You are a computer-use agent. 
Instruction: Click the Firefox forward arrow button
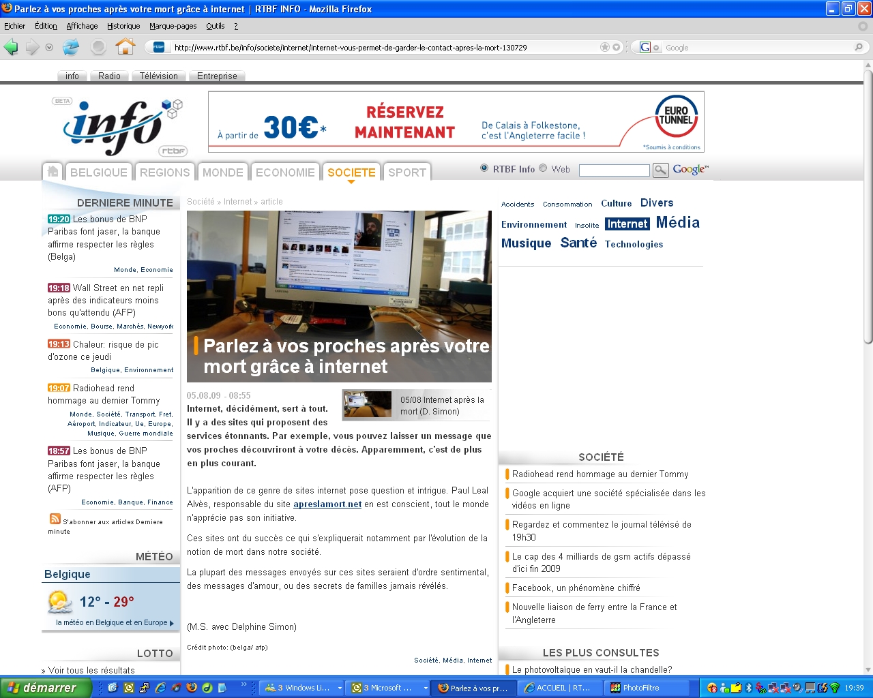tap(32, 47)
